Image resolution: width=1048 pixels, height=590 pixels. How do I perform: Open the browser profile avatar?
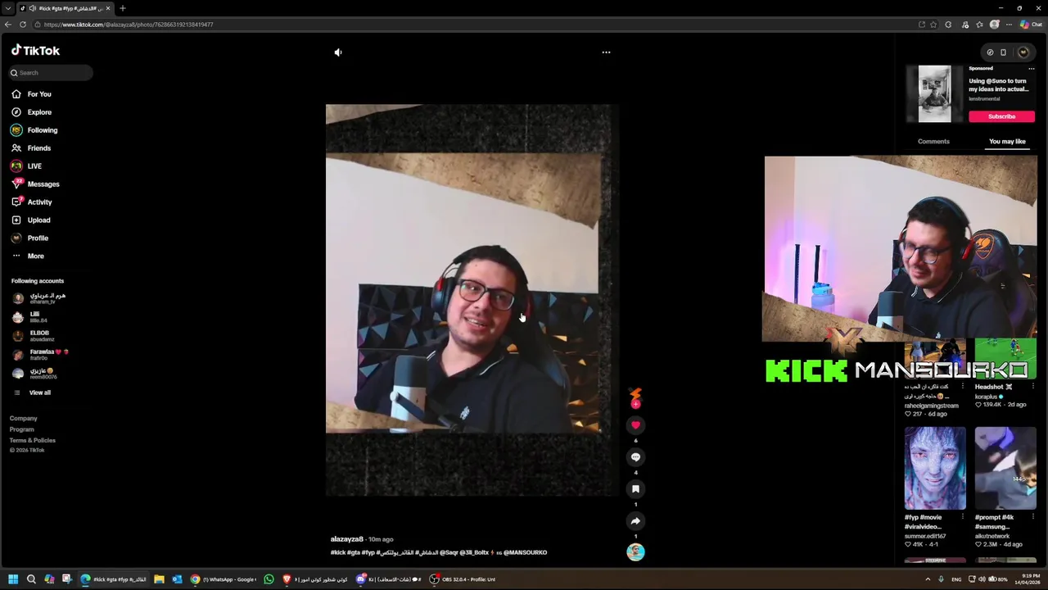pos(994,25)
